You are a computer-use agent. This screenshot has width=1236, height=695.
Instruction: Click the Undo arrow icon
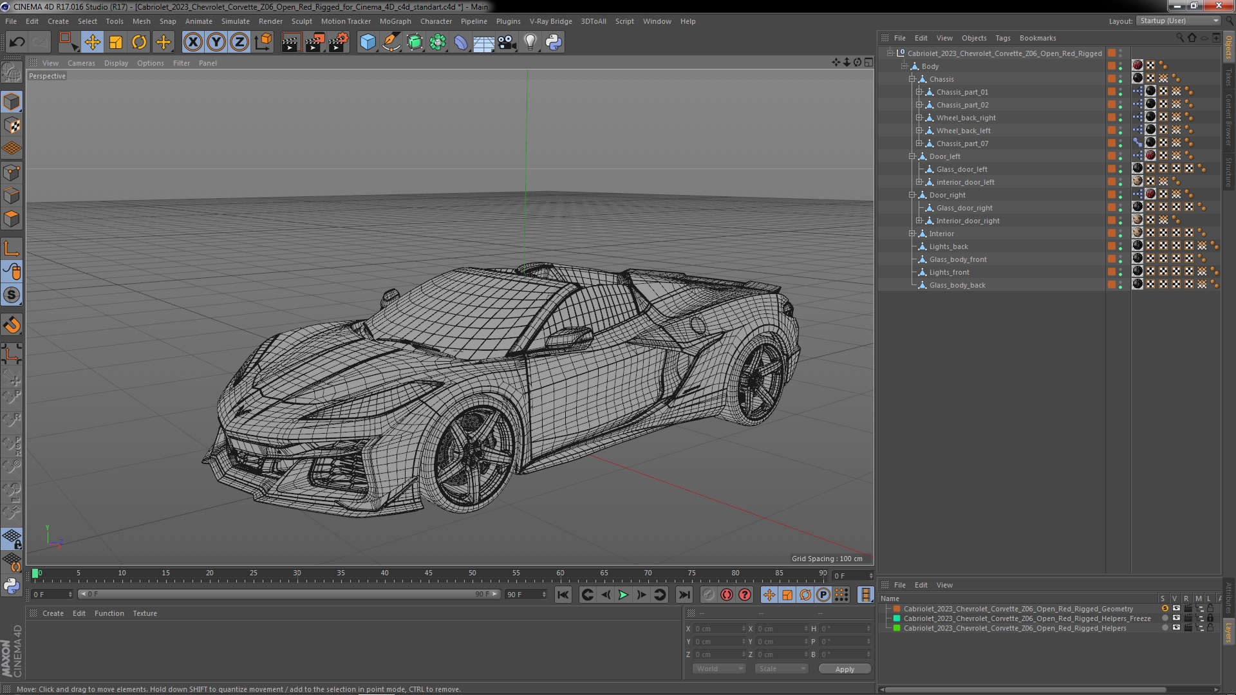point(17,42)
